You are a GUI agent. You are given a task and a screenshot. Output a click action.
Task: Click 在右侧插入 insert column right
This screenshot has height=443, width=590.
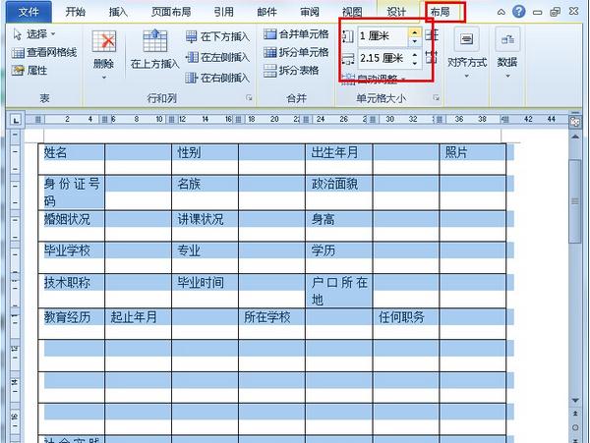217,78
